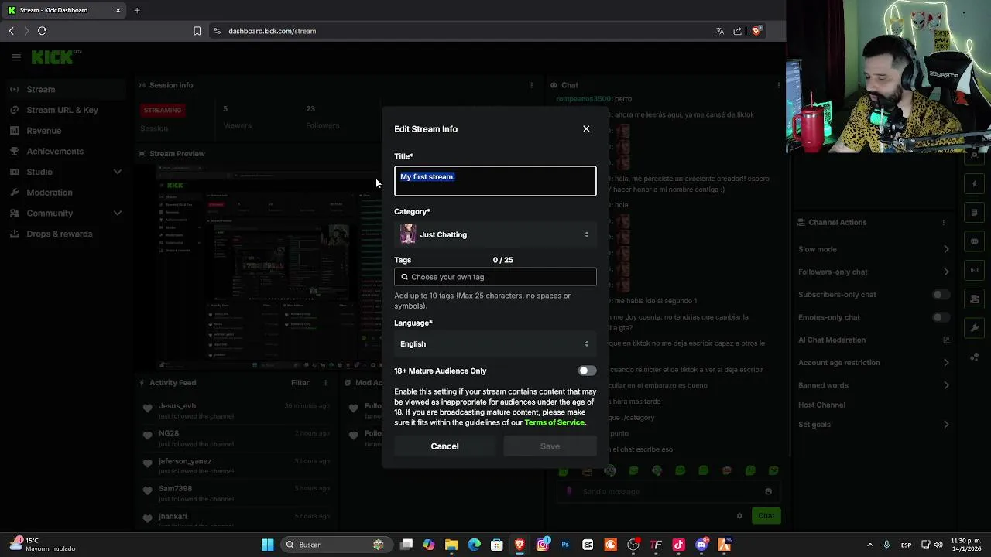Click the Stream Preview video thumbnail
The image size is (991, 557).
267,267
